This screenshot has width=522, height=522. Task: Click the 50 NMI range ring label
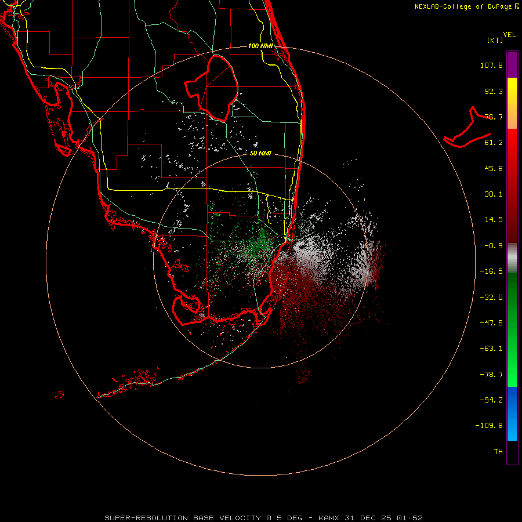[260, 153]
